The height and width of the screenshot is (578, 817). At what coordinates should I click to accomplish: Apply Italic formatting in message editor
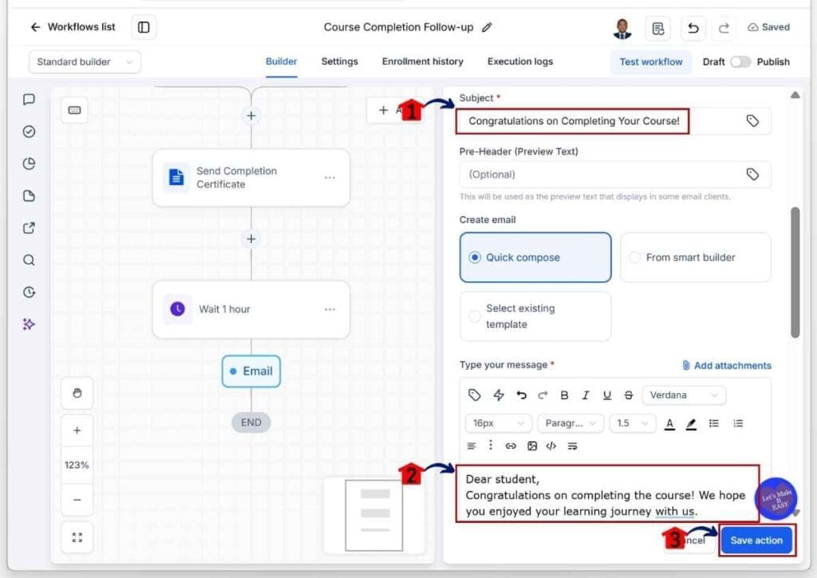point(586,395)
